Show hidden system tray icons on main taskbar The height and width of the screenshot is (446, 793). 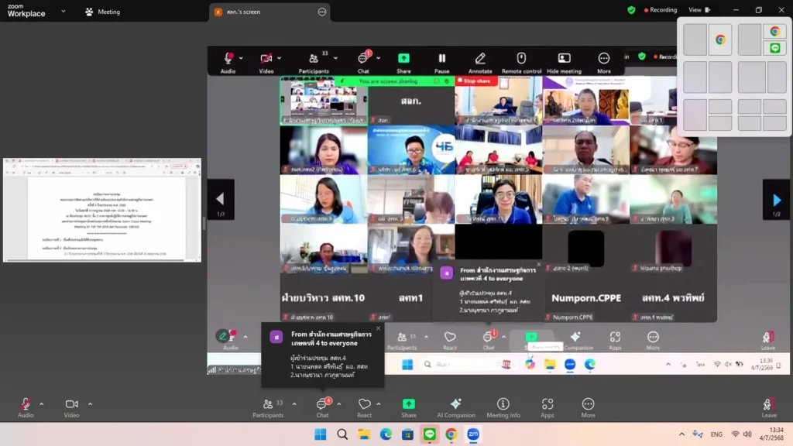[681, 434]
